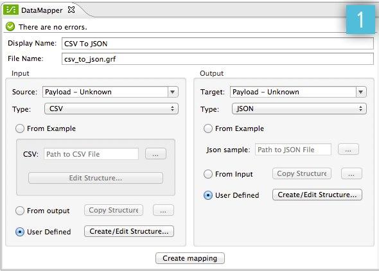
Task: Select input User Defined radio button
Action: [20, 232]
